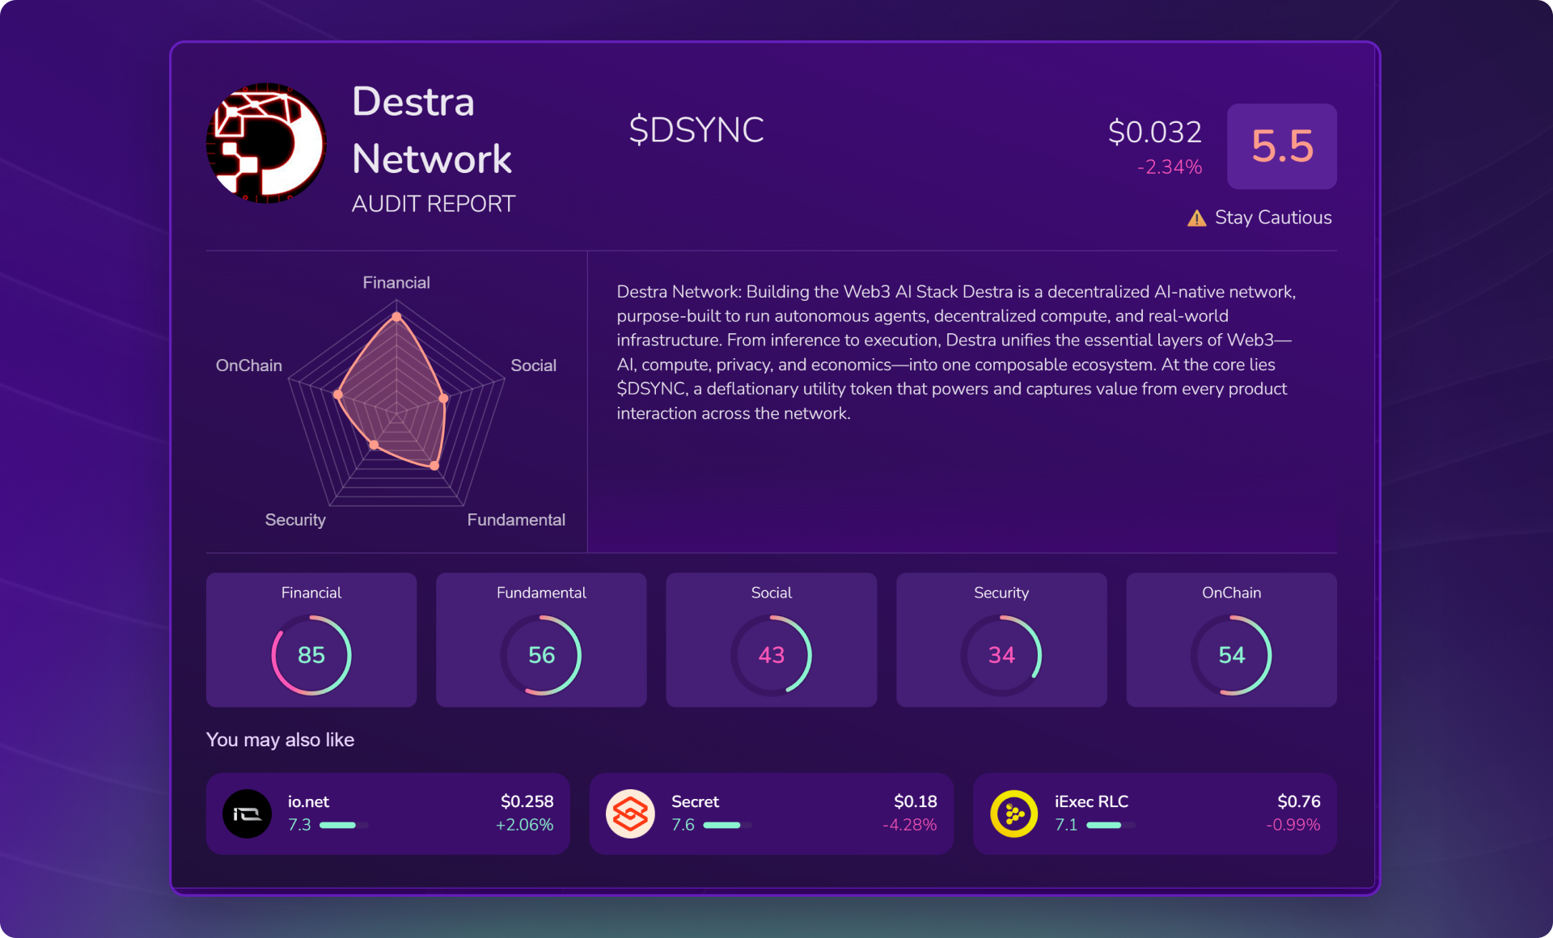Screen dimensions: 1553x938
Task: Click the $0.032 token price
Action: (1154, 132)
